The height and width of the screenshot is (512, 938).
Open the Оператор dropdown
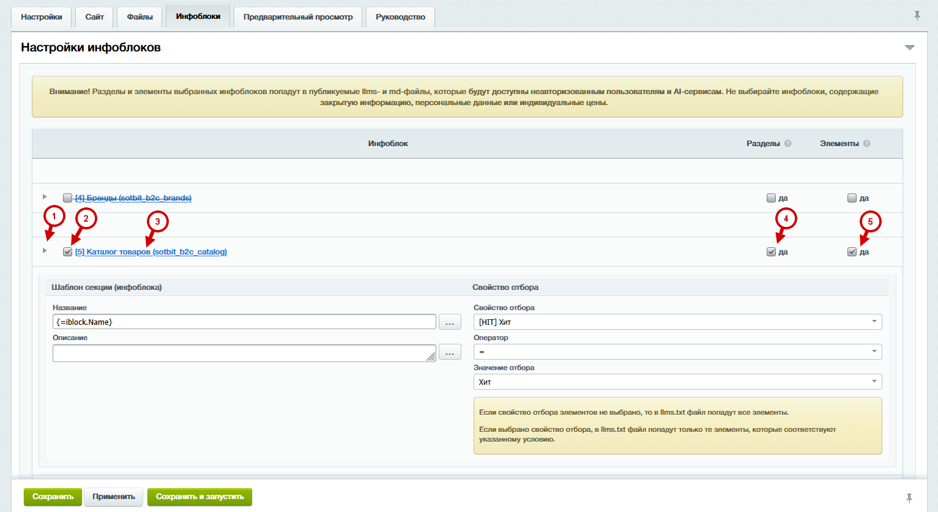coord(677,352)
